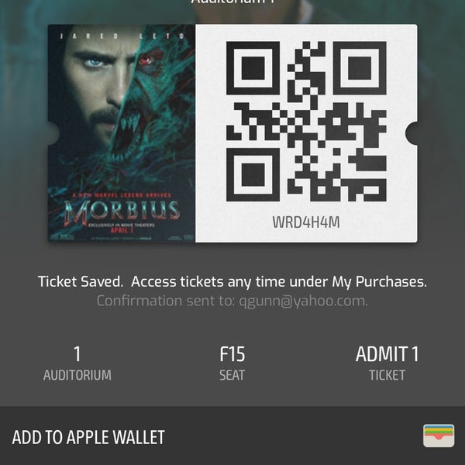Tap the SEAT label
The height and width of the screenshot is (465, 465).
tap(232, 375)
